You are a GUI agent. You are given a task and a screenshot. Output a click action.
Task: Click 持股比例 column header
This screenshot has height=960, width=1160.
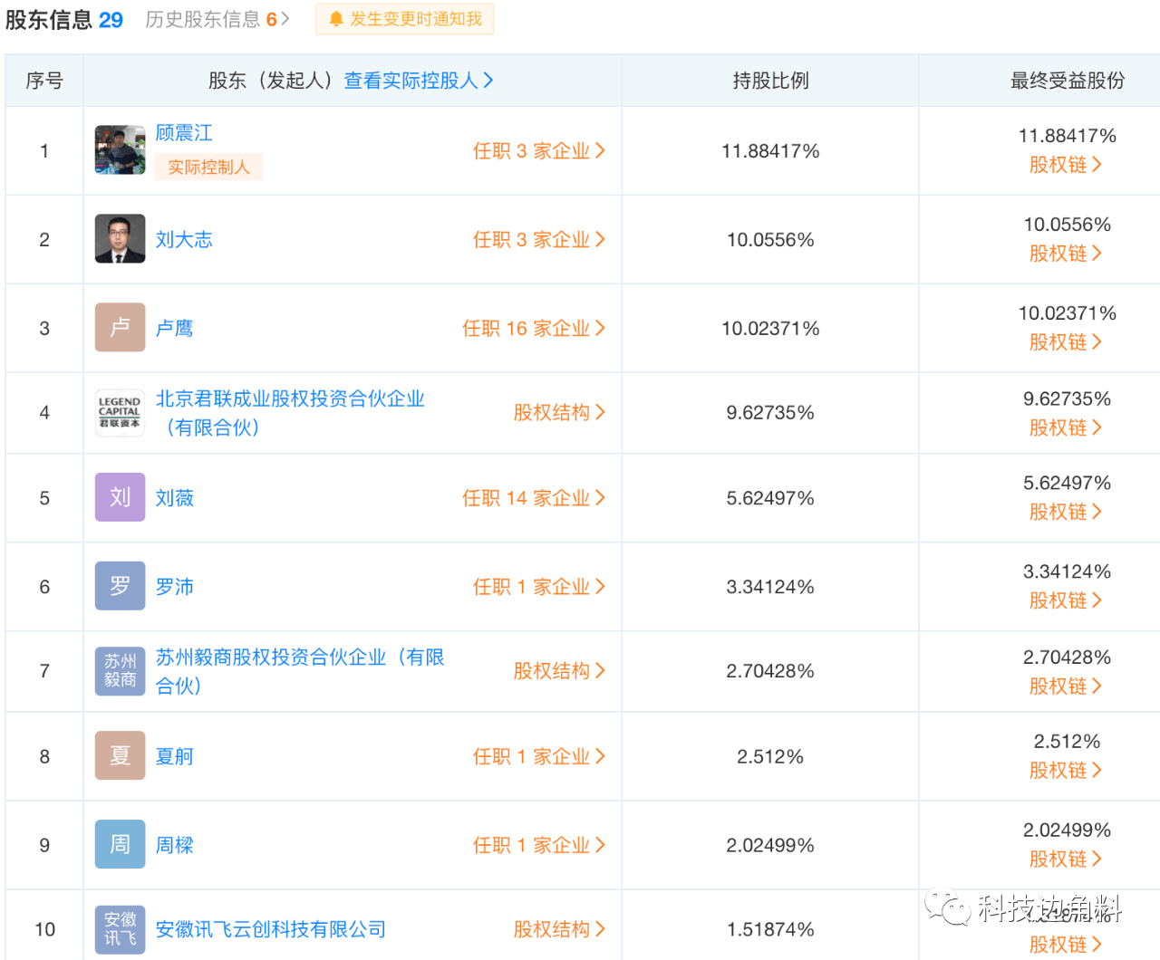[770, 81]
